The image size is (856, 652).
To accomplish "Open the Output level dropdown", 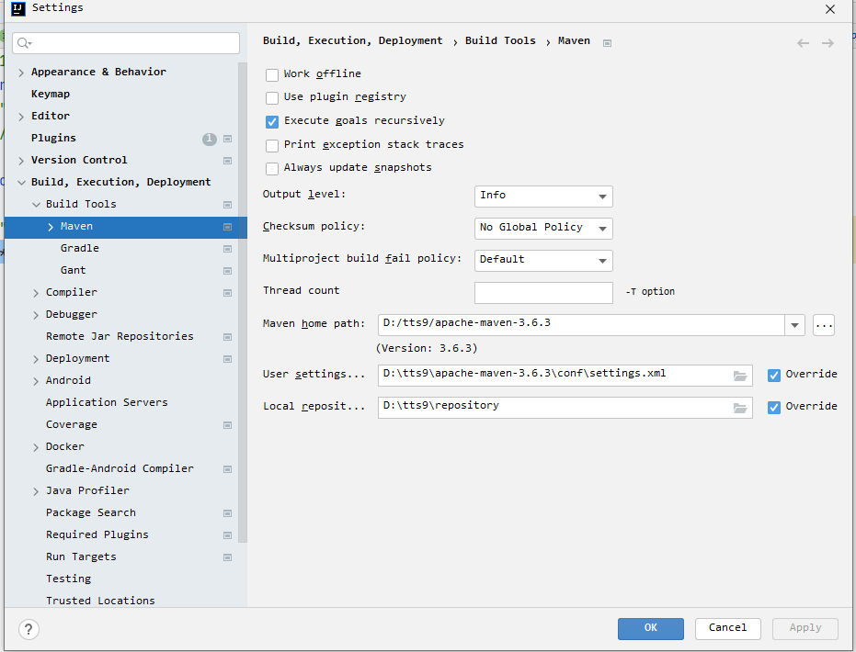I will click(x=543, y=197).
